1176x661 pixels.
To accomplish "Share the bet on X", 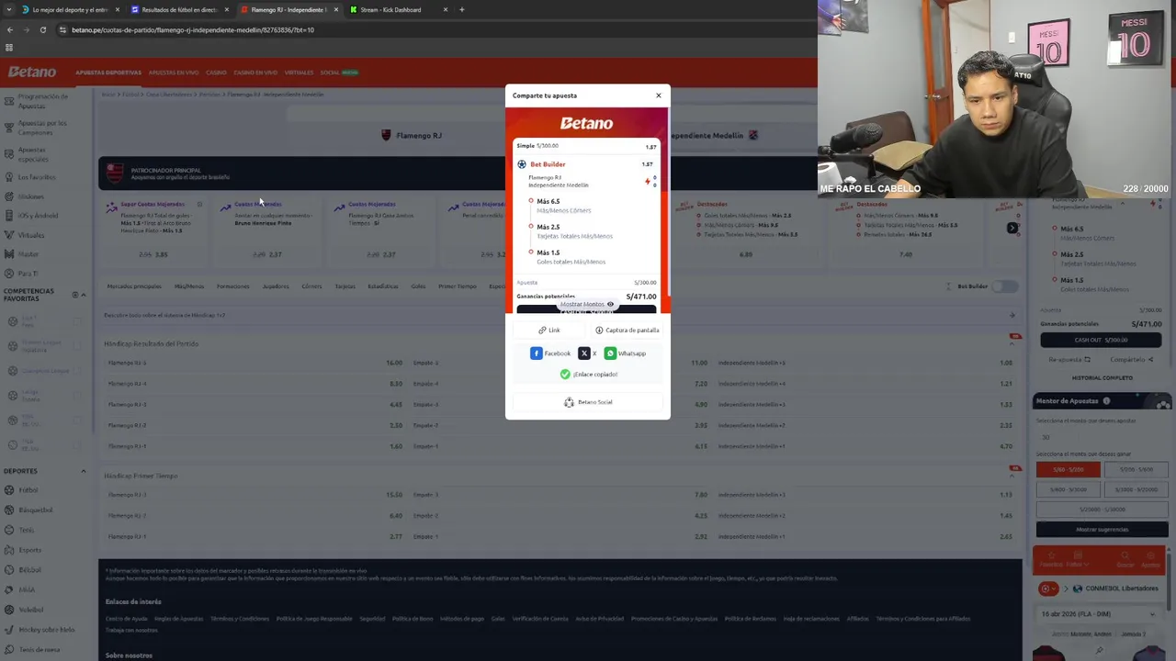I will coord(587,353).
